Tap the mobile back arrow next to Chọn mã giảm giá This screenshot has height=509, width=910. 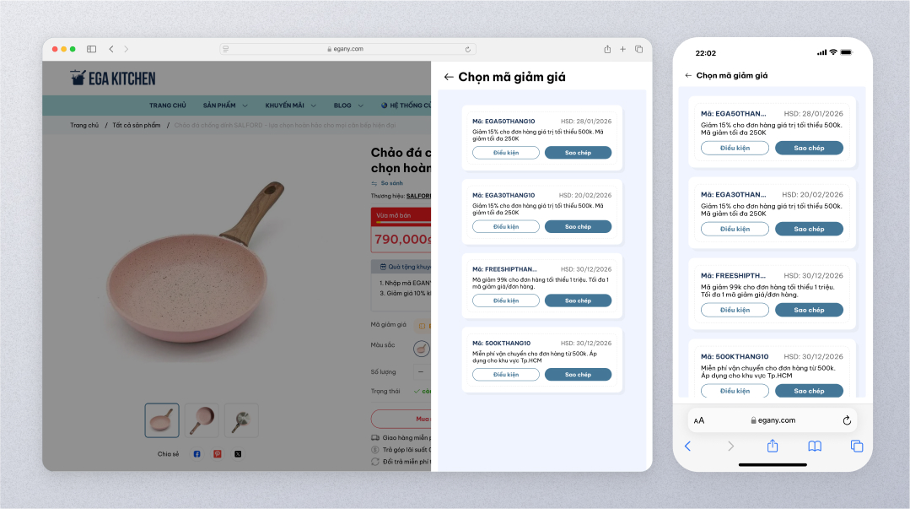687,75
